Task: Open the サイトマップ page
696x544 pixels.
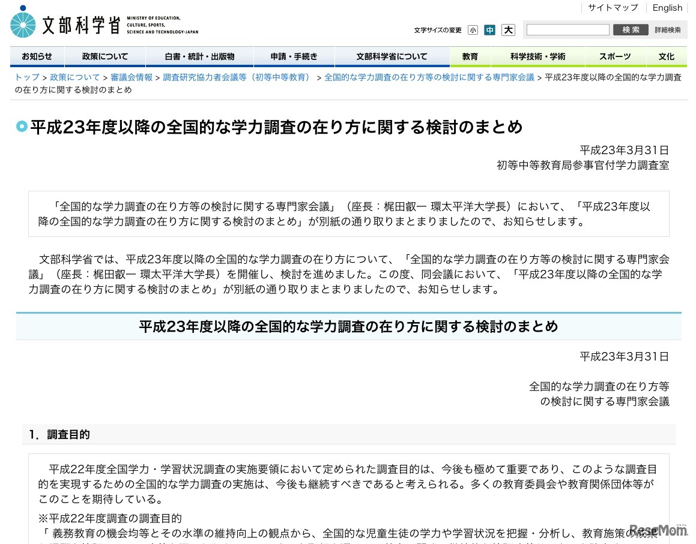Action: (614, 8)
